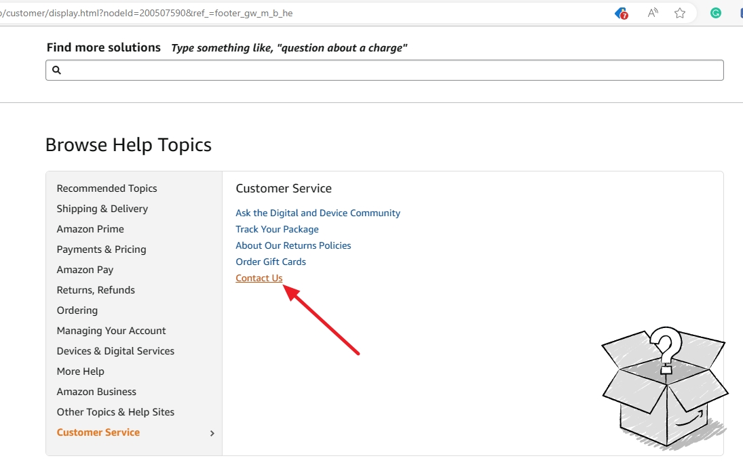Click the Order Gift Cards link

pyautogui.click(x=271, y=262)
